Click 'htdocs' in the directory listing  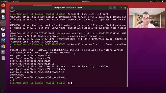(x=61, y=67)
